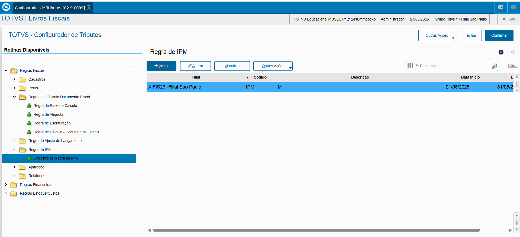Click the purple round icon beside Regra de IPM
This screenshot has height=237, width=520.
coord(501,52)
